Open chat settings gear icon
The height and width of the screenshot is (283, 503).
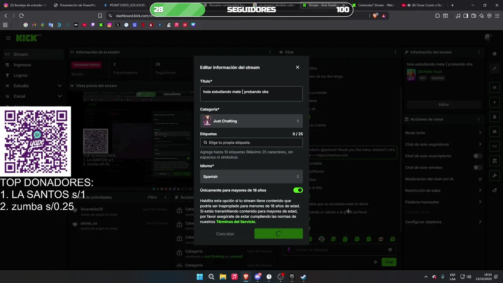coord(375,262)
